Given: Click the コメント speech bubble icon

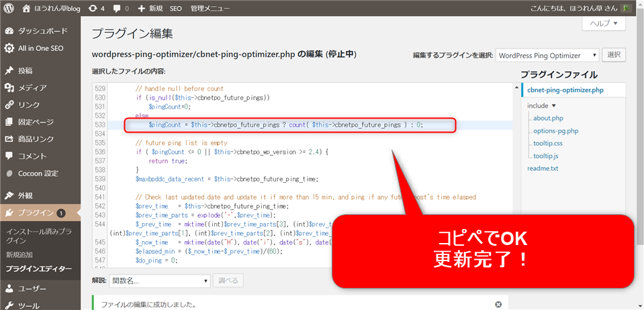Looking at the screenshot, I should 9,156.
